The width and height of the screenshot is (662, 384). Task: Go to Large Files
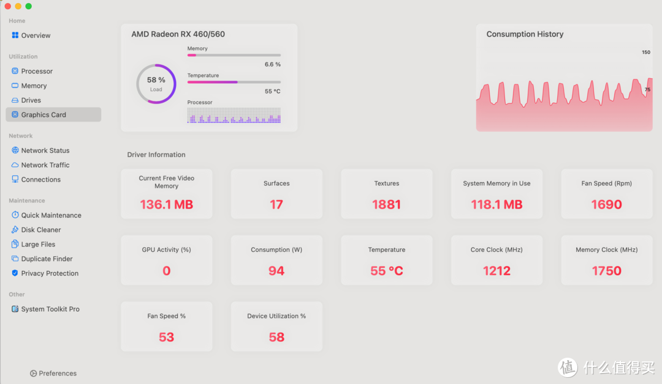(x=38, y=245)
